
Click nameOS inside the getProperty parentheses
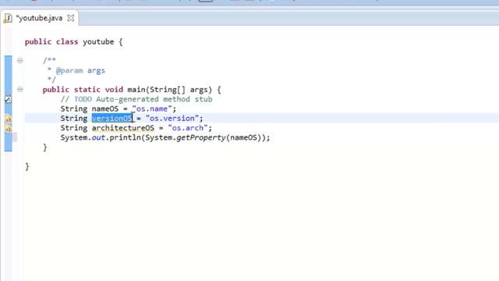[243, 137]
